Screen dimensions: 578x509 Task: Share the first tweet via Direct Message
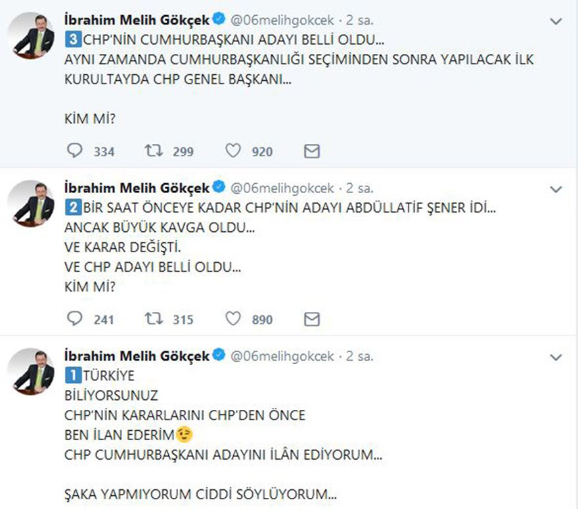[311, 150]
